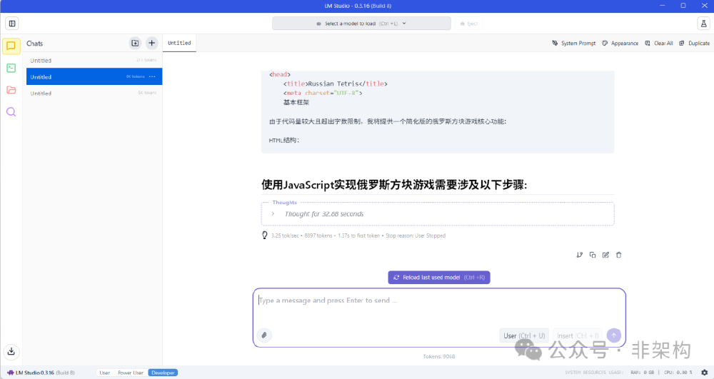Screen dimensions: 714x379
Task: Open the Downloads icon at bottom left
Action: [x=11, y=351]
